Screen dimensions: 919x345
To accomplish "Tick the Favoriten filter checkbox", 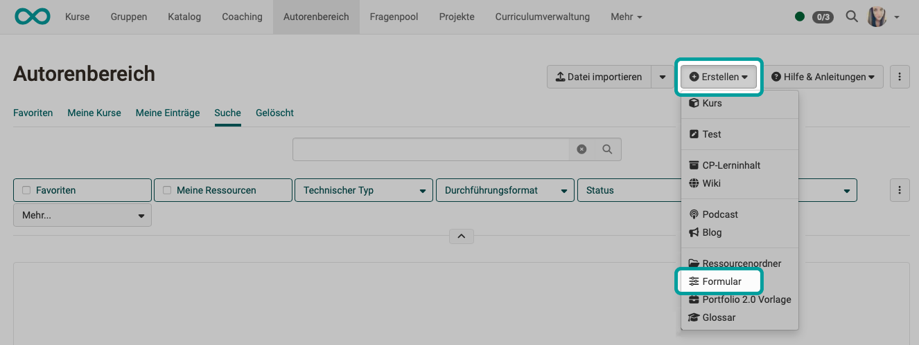I will point(26,190).
